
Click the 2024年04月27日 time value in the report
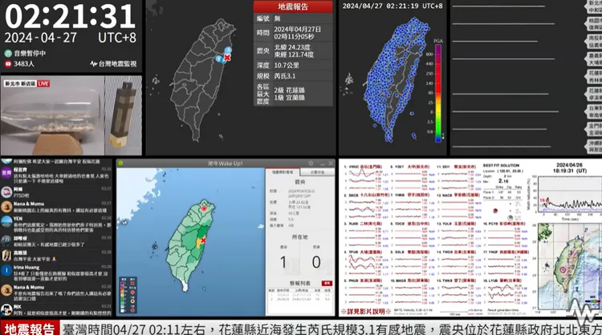298,29
